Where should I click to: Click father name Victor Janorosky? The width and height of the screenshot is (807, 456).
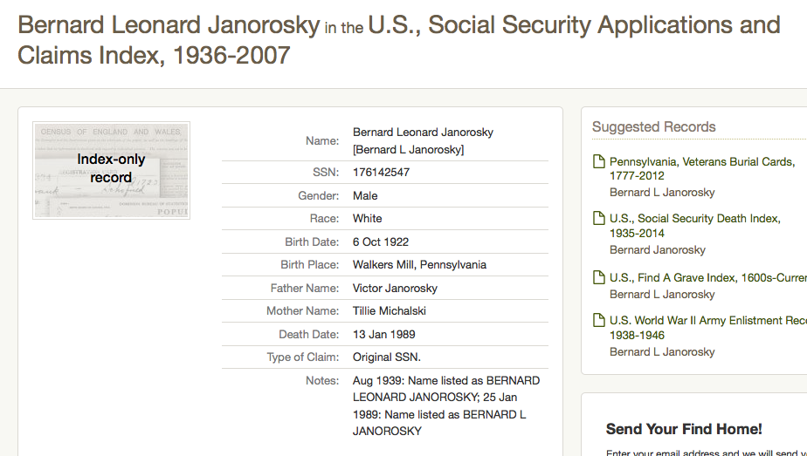click(395, 288)
